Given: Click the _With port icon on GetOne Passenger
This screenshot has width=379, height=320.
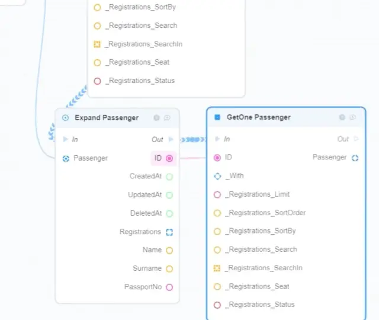Looking at the screenshot, I should click(217, 176).
